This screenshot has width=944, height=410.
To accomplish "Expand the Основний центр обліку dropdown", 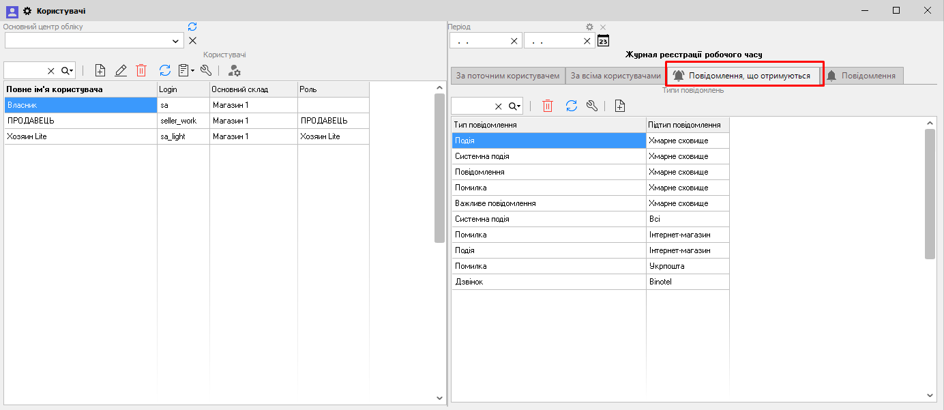I will point(177,41).
